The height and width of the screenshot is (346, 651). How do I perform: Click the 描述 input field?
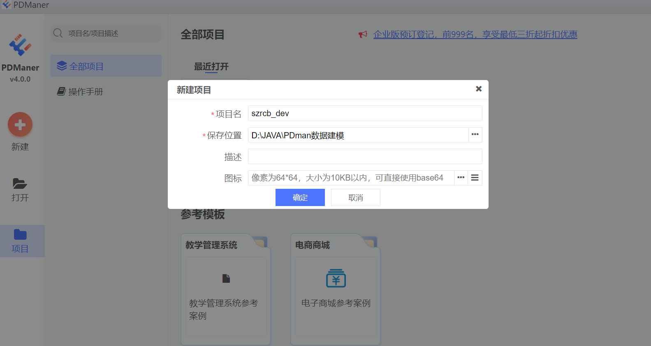(365, 156)
